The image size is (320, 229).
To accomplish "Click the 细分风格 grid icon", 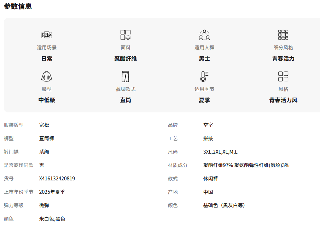I will point(283,35).
